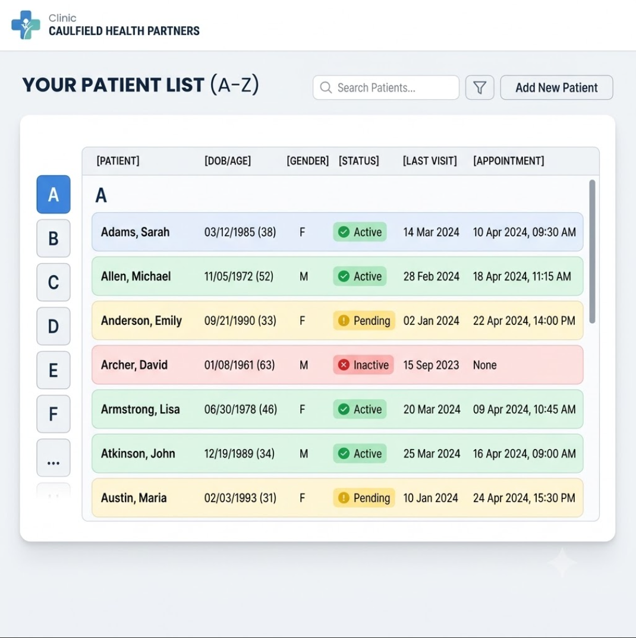The width and height of the screenshot is (636, 638).
Task: Click the magnifier icon in search box
Action: tap(326, 87)
